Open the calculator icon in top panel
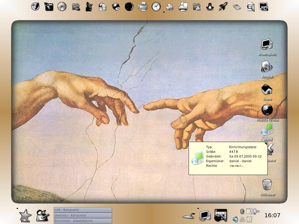The width and height of the screenshot is (299, 224). (x=237, y=7)
